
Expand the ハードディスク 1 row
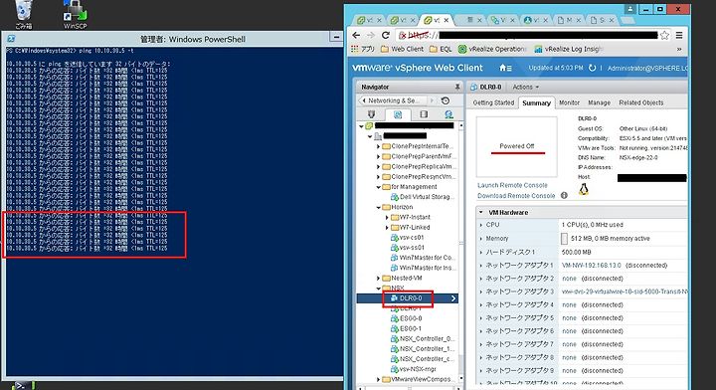pyautogui.click(x=481, y=252)
